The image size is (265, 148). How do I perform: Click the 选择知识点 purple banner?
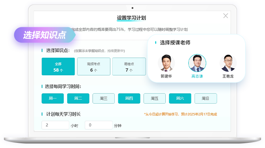(45, 35)
